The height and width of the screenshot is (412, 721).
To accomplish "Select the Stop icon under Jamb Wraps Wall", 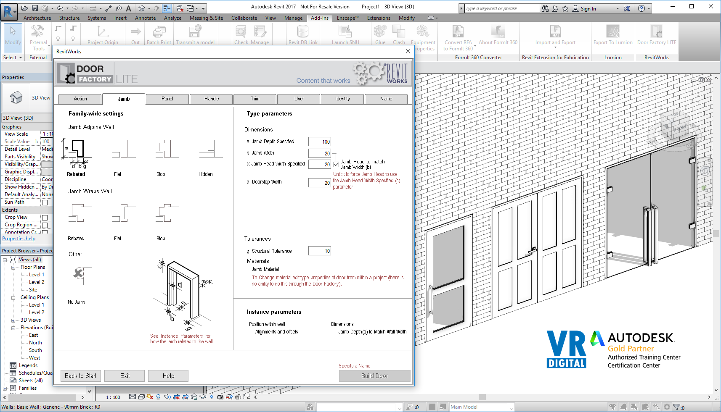I will click(167, 213).
